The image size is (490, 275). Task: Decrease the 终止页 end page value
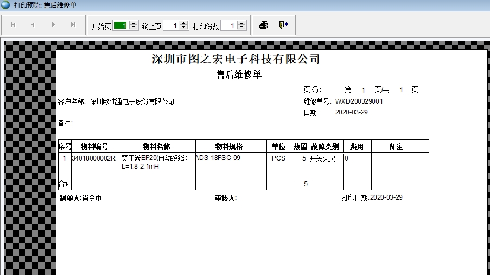click(183, 28)
